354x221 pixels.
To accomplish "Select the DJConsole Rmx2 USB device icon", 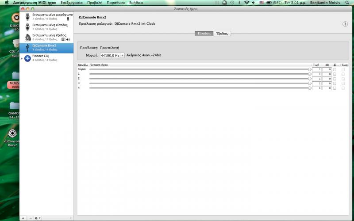I will [x=27, y=47].
